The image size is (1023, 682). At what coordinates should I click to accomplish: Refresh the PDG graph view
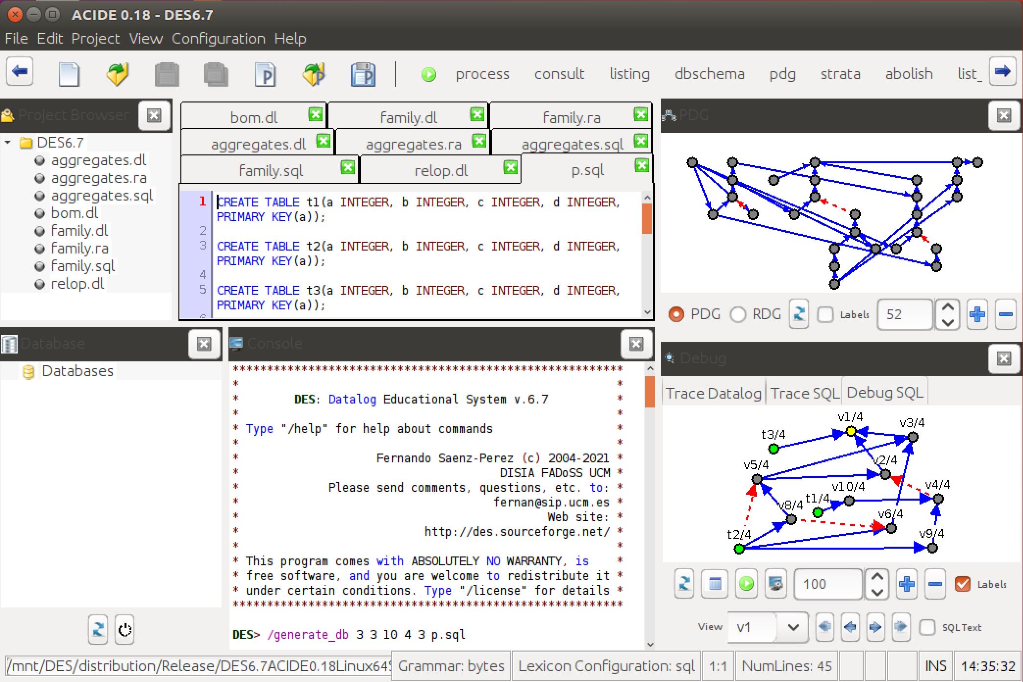(799, 314)
